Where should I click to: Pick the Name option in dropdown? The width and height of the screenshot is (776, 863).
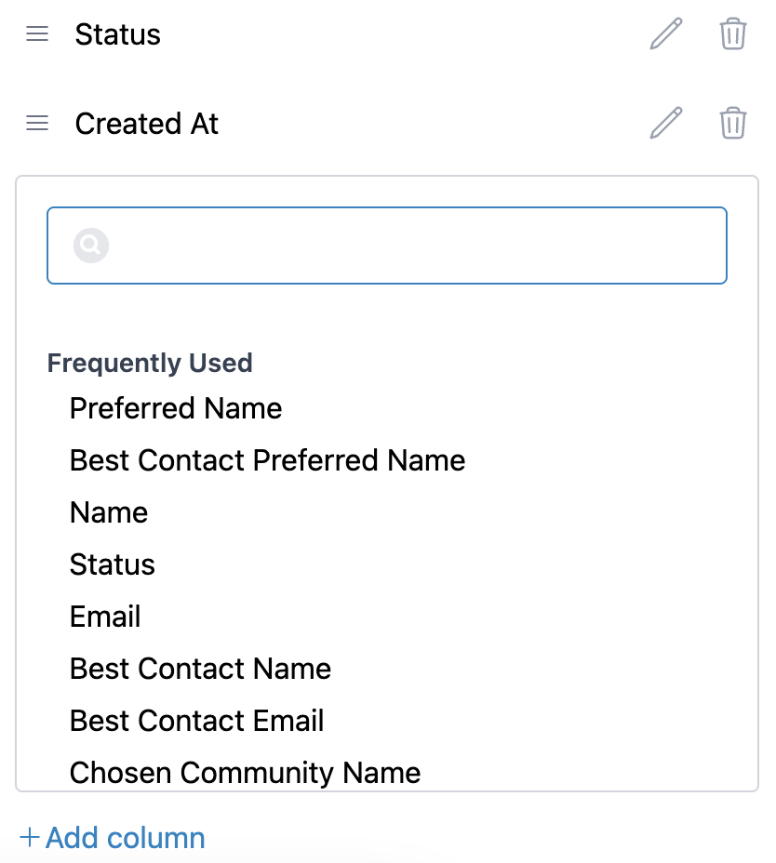[109, 512]
